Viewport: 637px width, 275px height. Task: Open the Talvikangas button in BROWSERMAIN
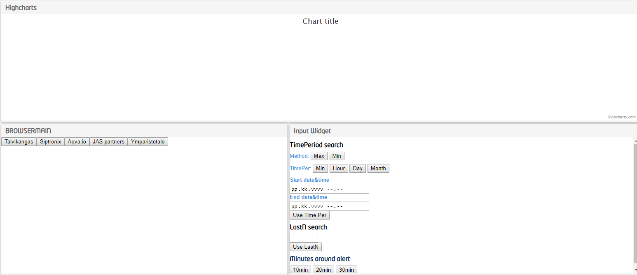pos(19,142)
